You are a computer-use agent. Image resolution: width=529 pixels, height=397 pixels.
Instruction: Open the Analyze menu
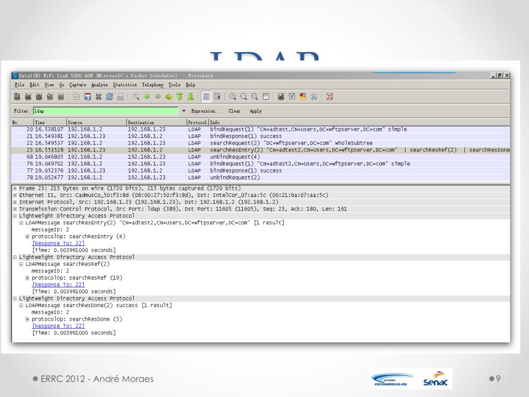click(100, 85)
